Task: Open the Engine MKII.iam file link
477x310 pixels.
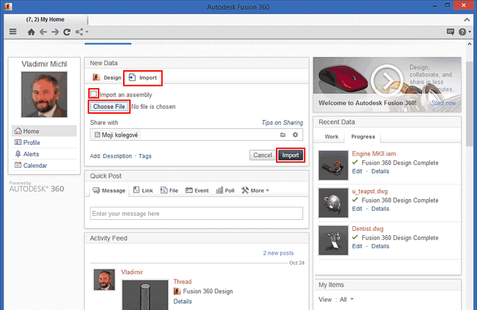Action: pyautogui.click(x=374, y=154)
